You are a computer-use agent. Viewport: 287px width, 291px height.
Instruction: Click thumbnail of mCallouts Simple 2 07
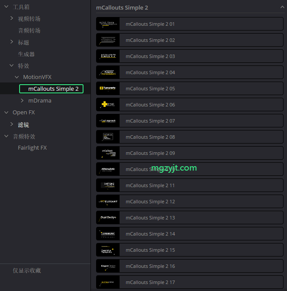(108, 121)
